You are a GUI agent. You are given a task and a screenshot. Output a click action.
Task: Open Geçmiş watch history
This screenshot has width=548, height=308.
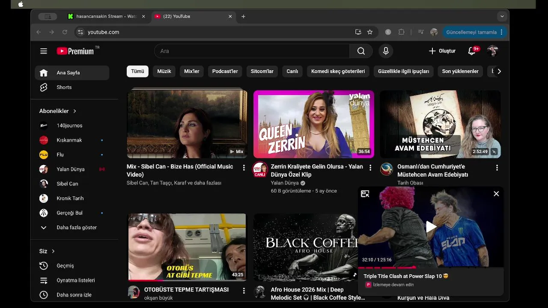coord(72,266)
